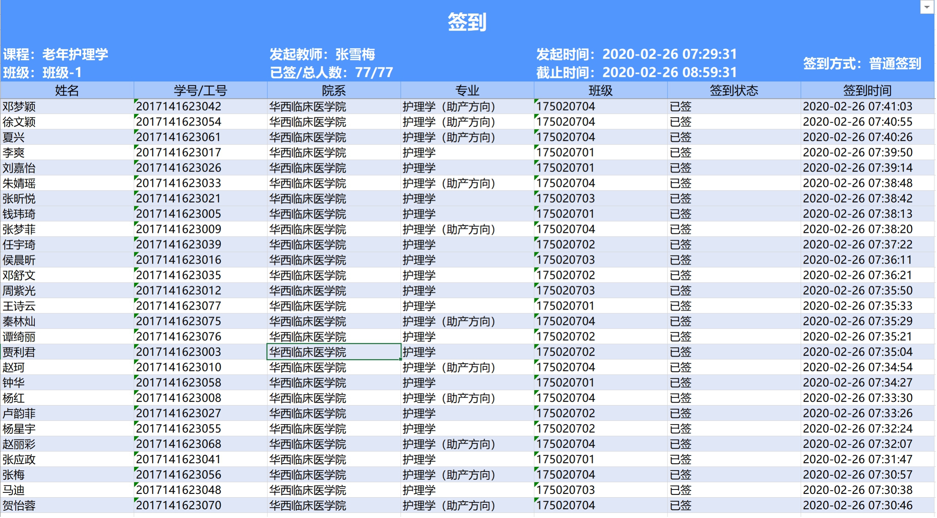Click class cell 175020703 in 张昕悦 row
This screenshot has height=518, width=937.
click(x=566, y=199)
